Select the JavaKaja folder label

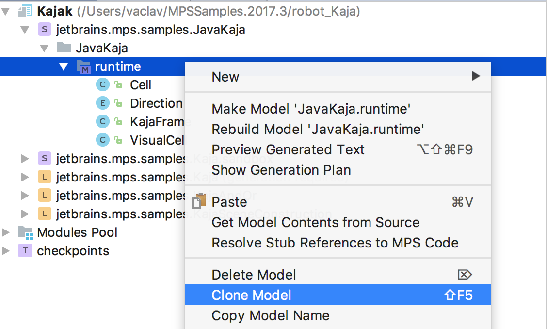[101, 48]
